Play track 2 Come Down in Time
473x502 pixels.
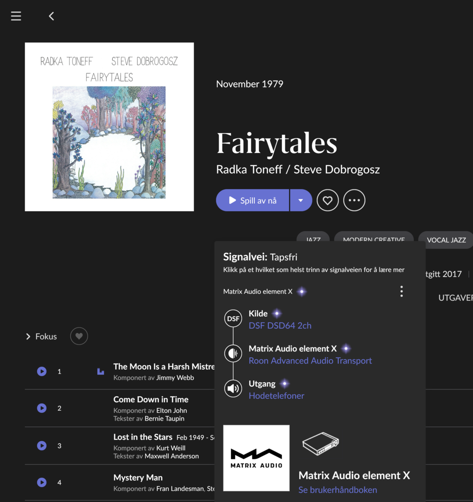coord(42,408)
